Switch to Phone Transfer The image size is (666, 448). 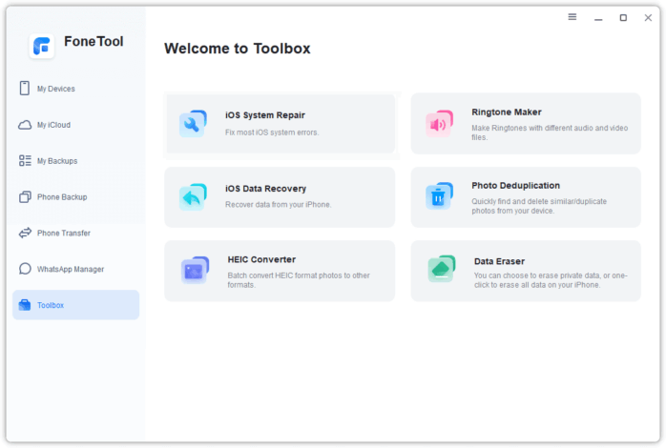coord(75,233)
